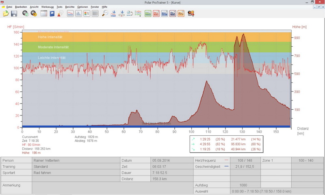Image resolution: width=325 pixels, height=195 pixels.
Task: Click the 1:1 zoom reset magnifier icon
Action: click(105, 14)
